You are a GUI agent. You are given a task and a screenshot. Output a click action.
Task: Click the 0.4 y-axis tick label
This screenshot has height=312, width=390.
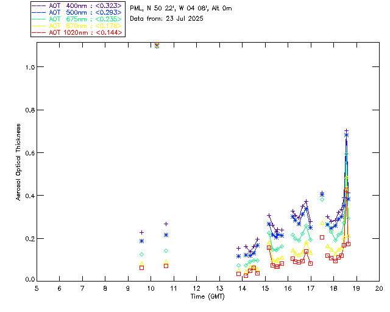(30, 196)
